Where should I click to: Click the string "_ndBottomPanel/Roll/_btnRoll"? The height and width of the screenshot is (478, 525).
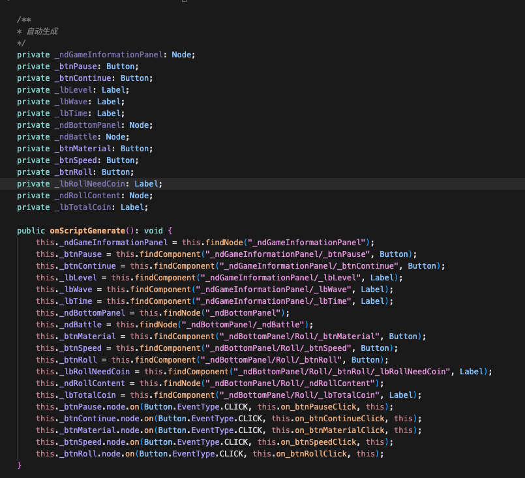click(x=271, y=359)
